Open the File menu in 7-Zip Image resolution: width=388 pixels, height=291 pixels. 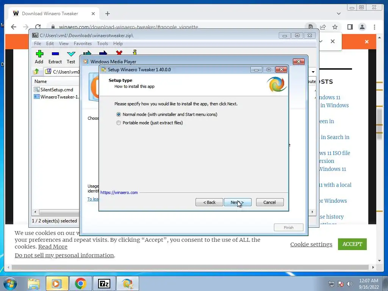38,44
